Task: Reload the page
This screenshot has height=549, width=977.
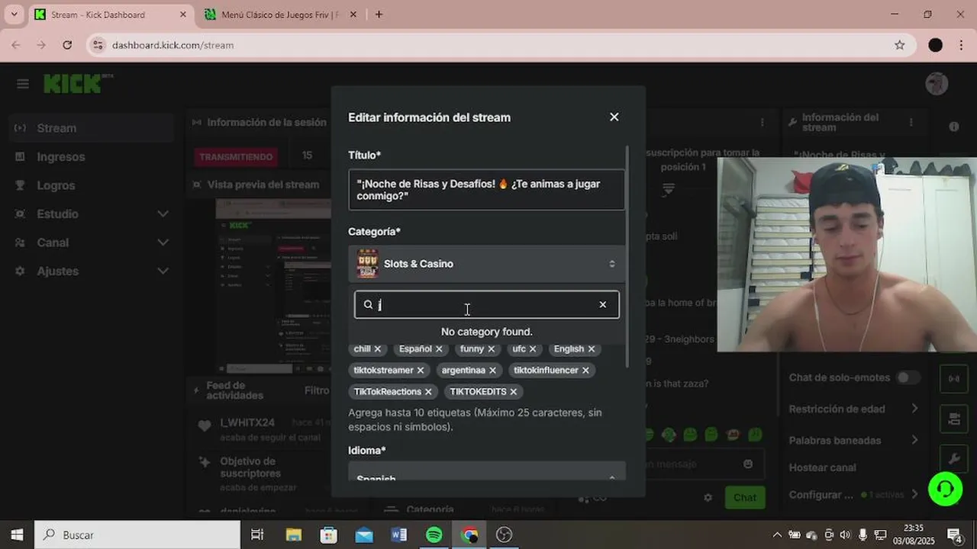Action: 67,45
